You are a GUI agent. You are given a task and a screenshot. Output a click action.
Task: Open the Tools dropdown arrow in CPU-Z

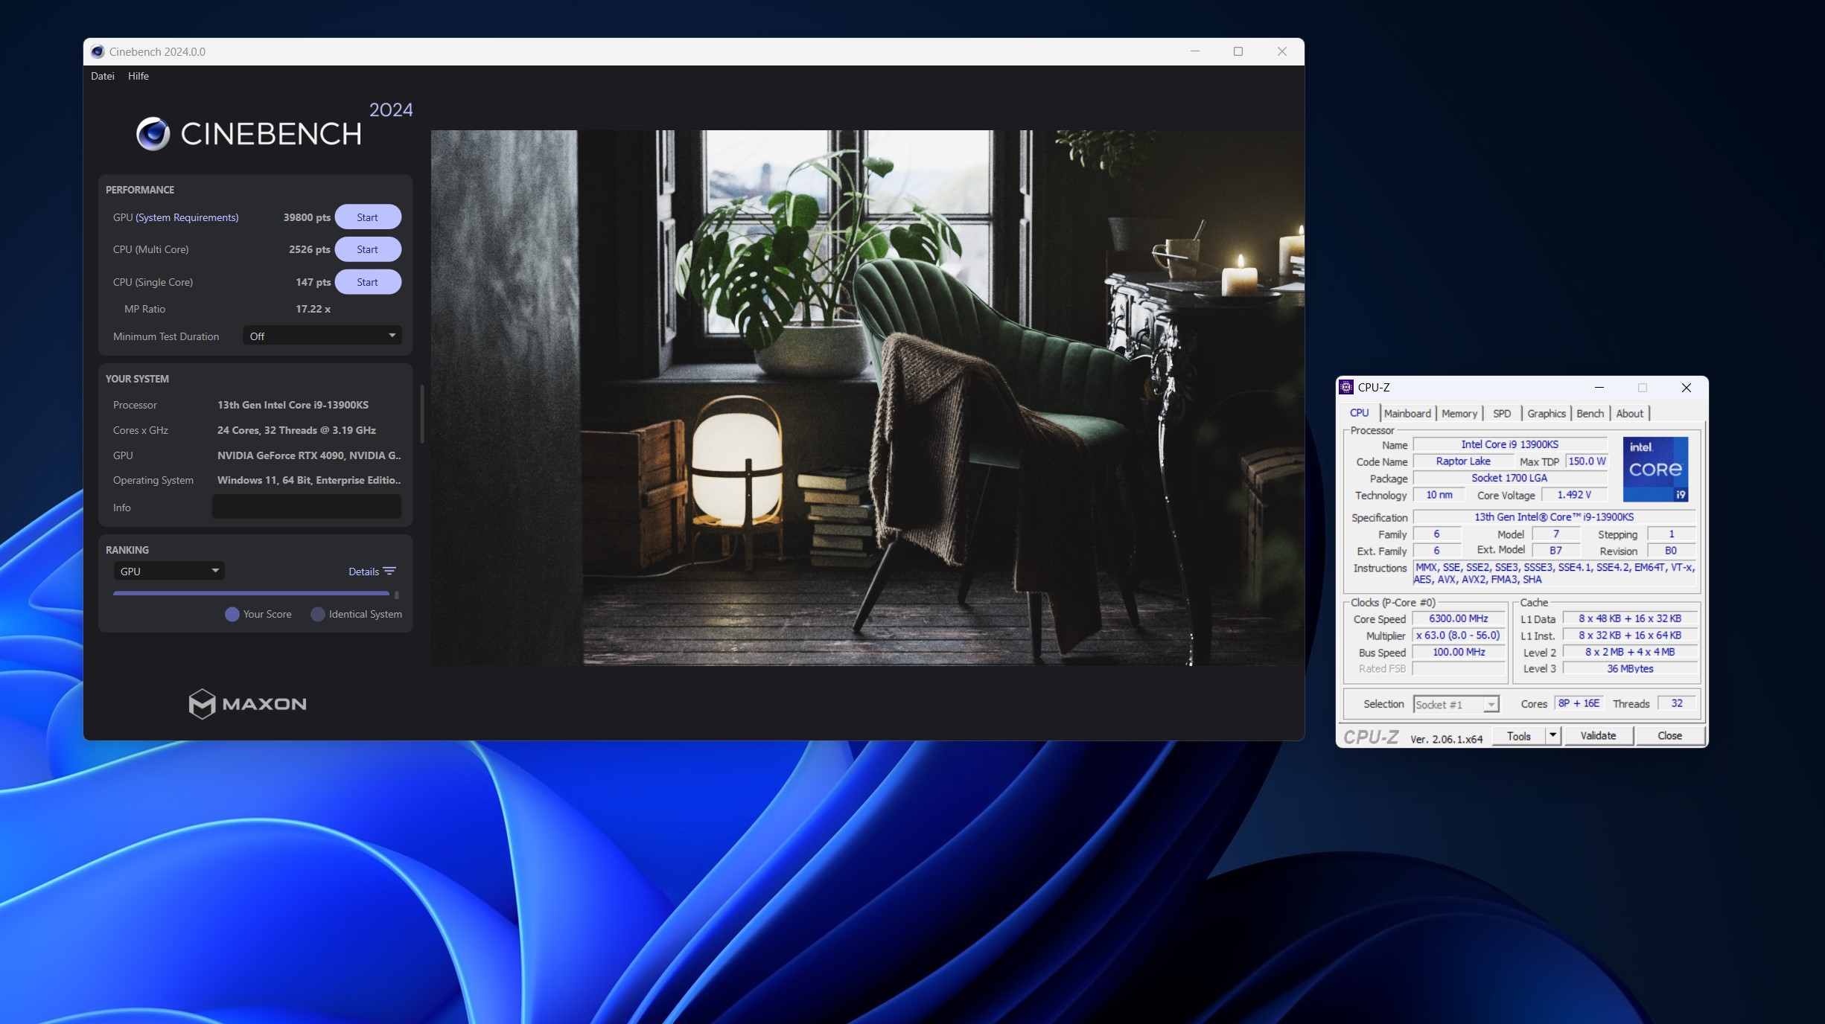[1552, 736]
